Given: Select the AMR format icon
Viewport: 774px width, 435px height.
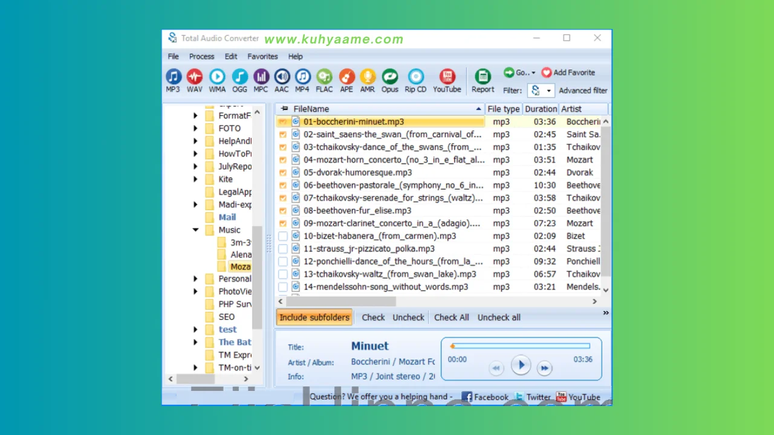Looking at the screenshot, I should click(x=368, y=77).
